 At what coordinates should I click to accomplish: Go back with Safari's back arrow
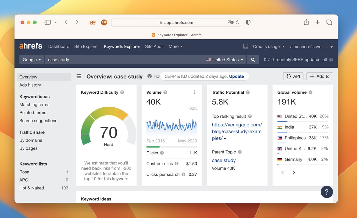click(x=66, y=22)
